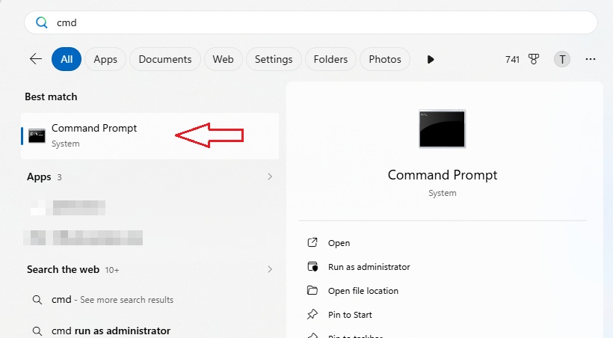
Task: Click the Pin to Start pin icon
Action: click(x=312, y=314)
